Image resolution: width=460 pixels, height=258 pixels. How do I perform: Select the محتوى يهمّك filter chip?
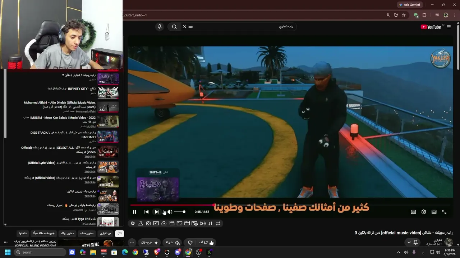(x=66, y=233)
